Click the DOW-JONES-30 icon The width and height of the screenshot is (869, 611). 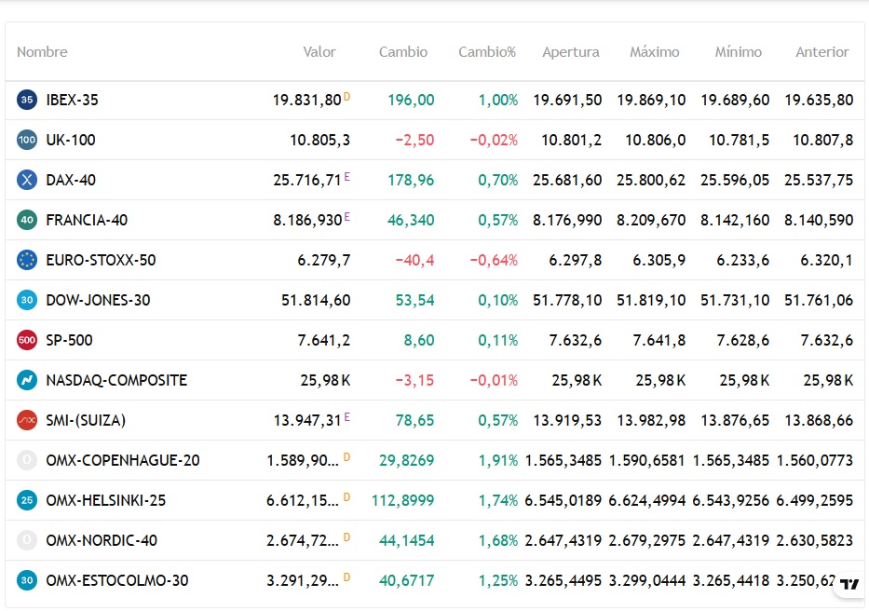coord(27,300)
